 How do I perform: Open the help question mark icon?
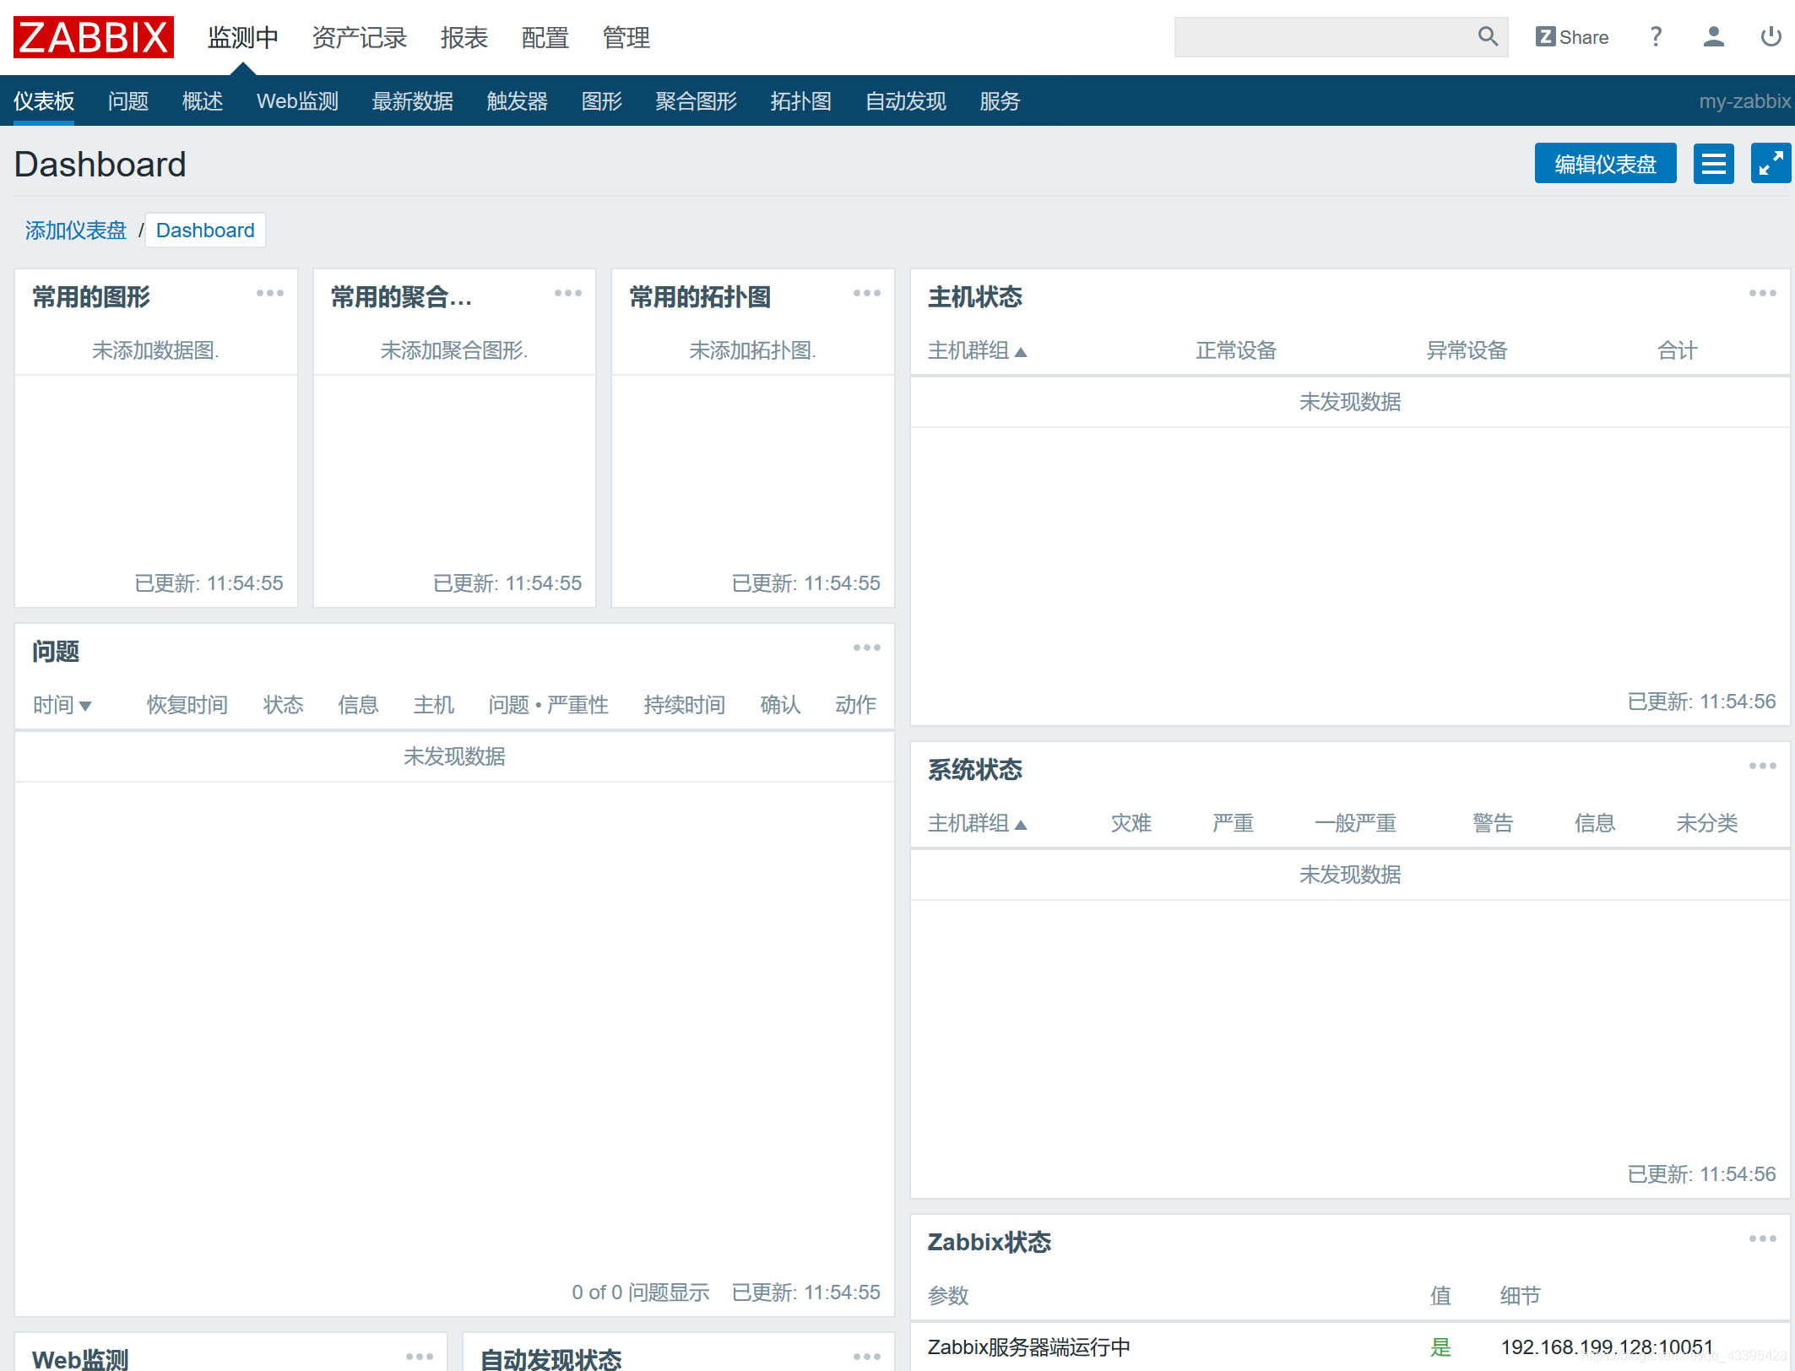tap(1656, 36)
